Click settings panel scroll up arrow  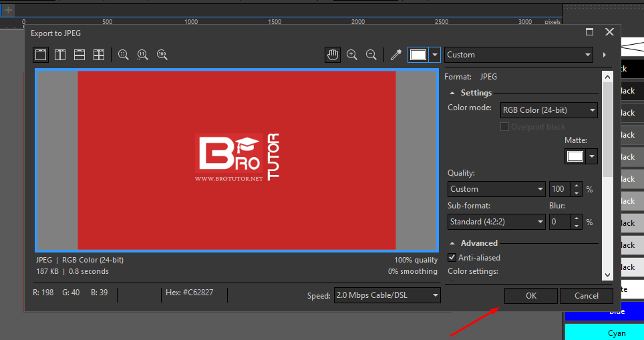[607, 77]
